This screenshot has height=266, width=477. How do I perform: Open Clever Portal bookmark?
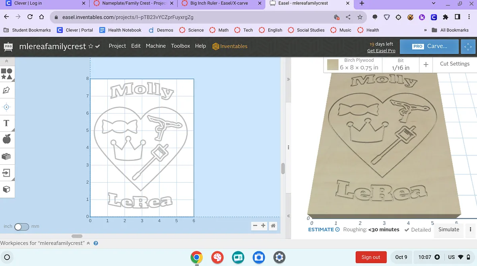[x=75, y=30]
